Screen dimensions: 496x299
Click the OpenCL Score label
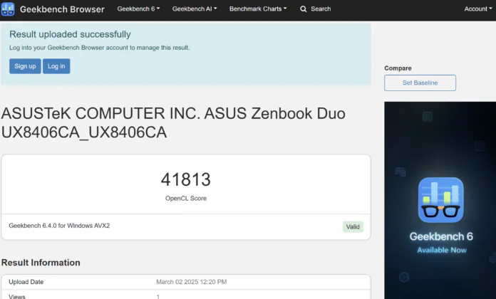186,198
